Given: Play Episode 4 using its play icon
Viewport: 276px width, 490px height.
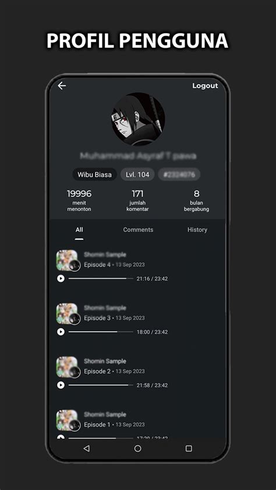Looking at the screenshot, I should pyautogui.click(x=61, y=278).
